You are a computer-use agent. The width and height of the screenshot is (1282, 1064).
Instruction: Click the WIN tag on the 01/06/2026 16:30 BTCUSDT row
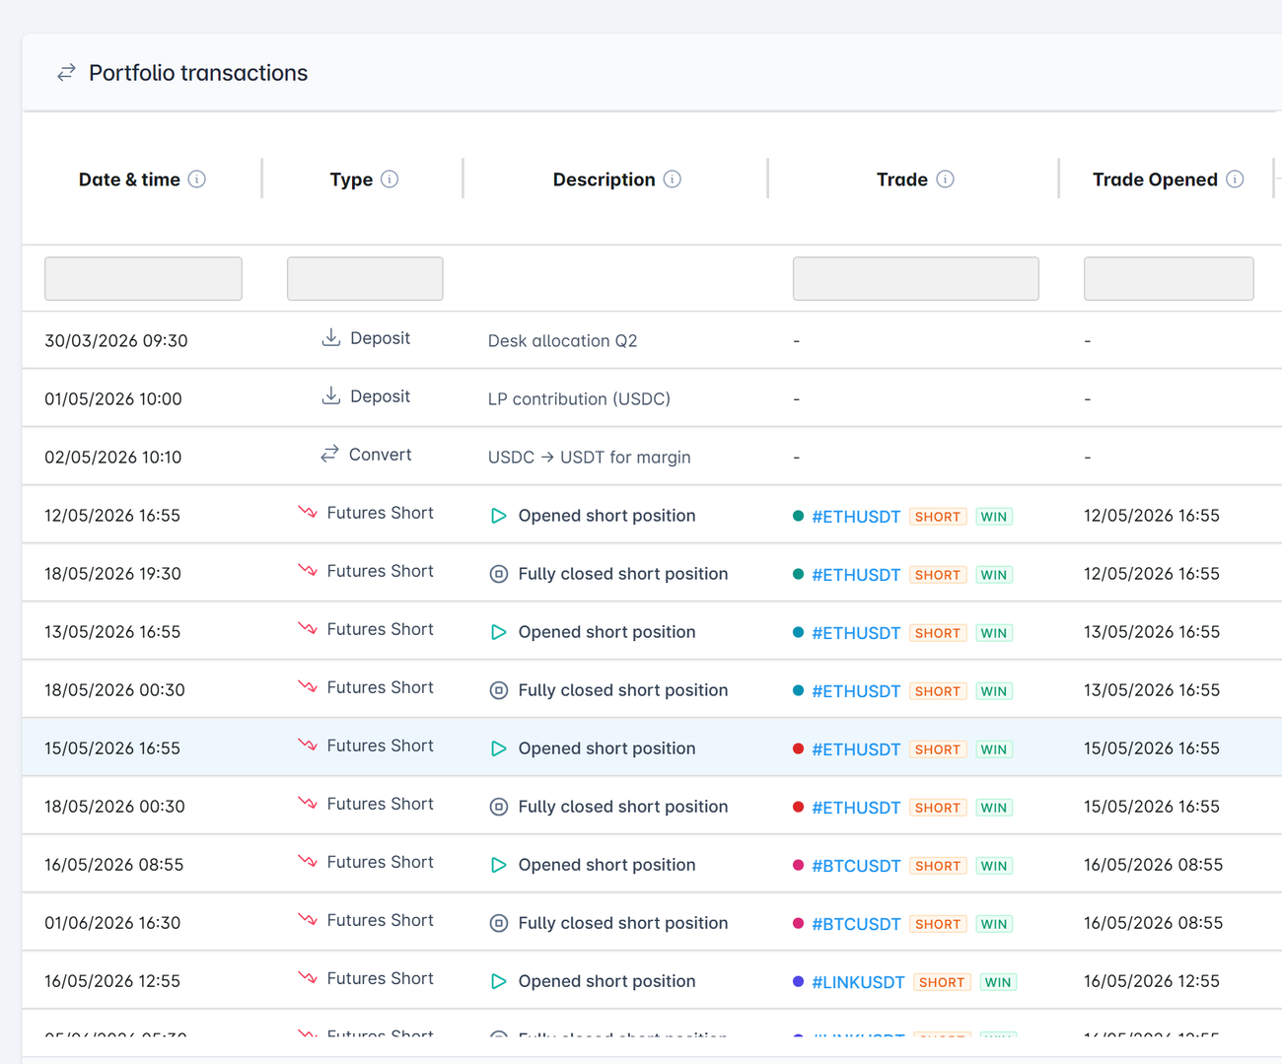(x=994, y=924)
